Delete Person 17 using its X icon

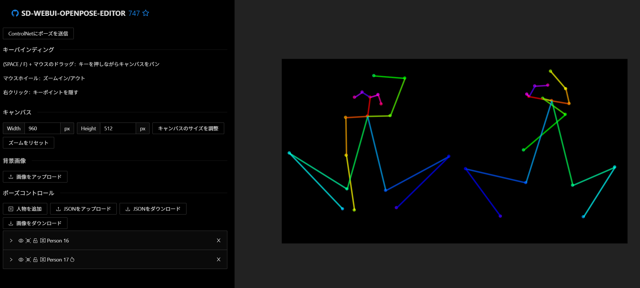click(218, 259)
